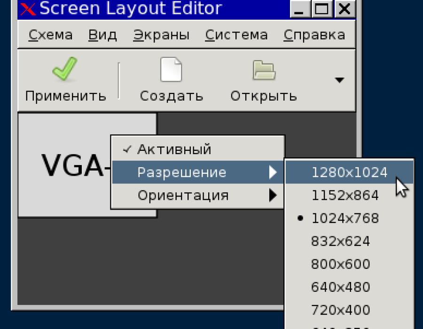Select resolution 1024x768
The width and height of the screenshot is (423, 329).
(x=349, y=218)
